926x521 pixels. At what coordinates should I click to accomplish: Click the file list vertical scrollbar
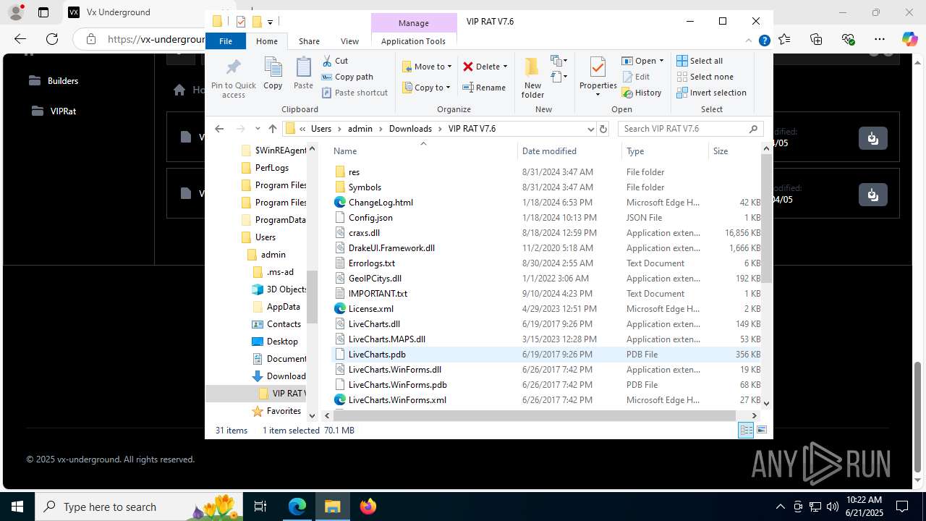(766, 219)
